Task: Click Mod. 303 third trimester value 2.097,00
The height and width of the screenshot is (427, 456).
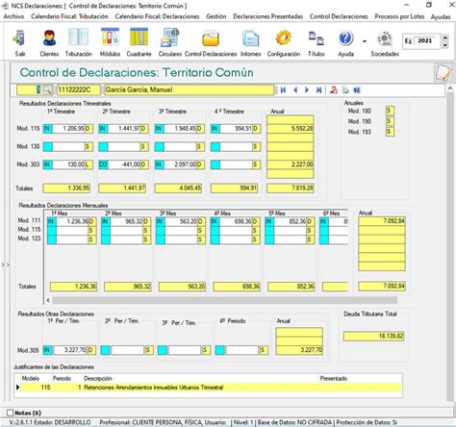Action: [x=180, y=164]
